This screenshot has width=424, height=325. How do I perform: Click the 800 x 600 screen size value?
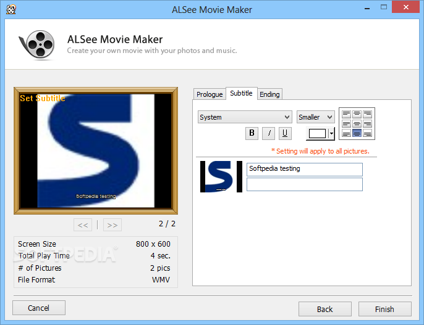click(x=153, y=244)
